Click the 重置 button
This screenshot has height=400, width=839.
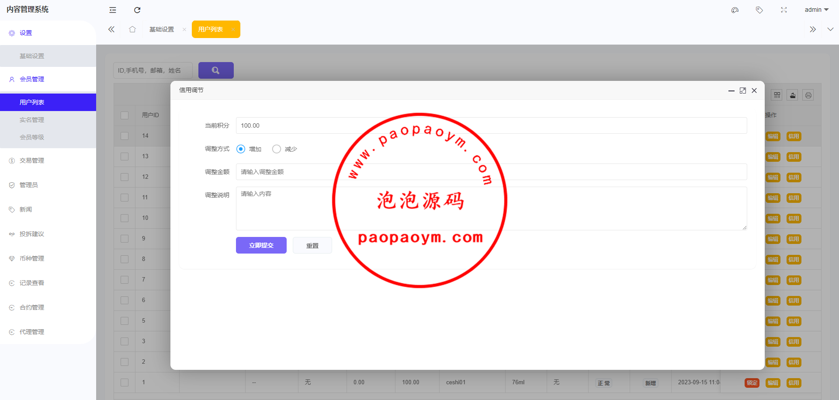click(x=312, y=245)
